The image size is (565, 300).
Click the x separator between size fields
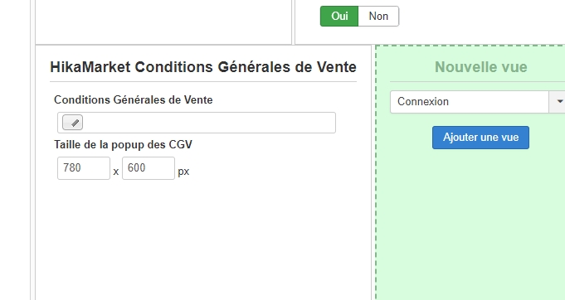[116, 172]
